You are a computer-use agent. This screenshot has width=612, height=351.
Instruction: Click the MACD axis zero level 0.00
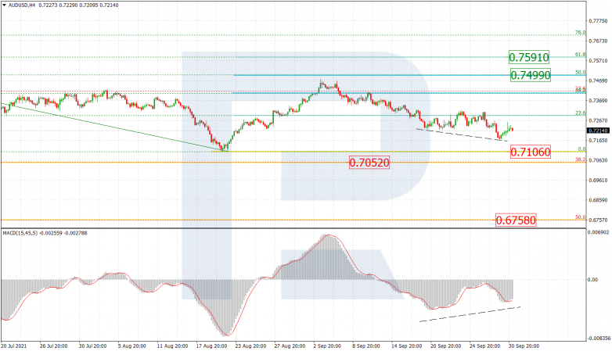click(593, 280)
